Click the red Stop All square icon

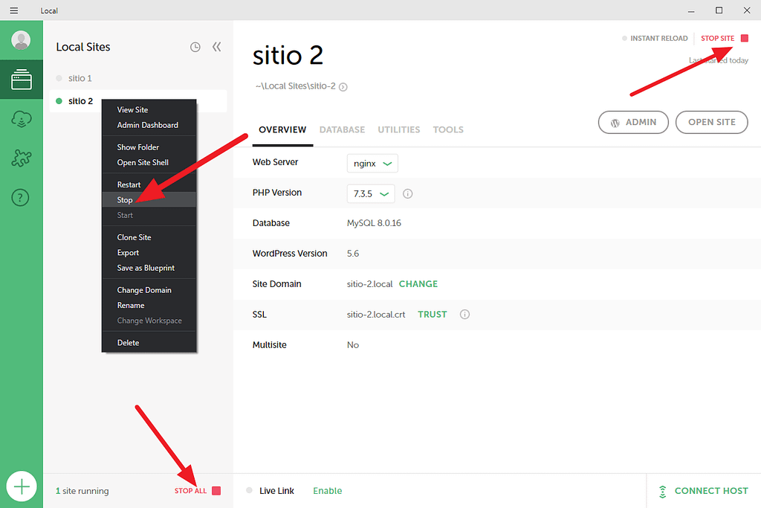pyautogui.click(x=216, y=490)
